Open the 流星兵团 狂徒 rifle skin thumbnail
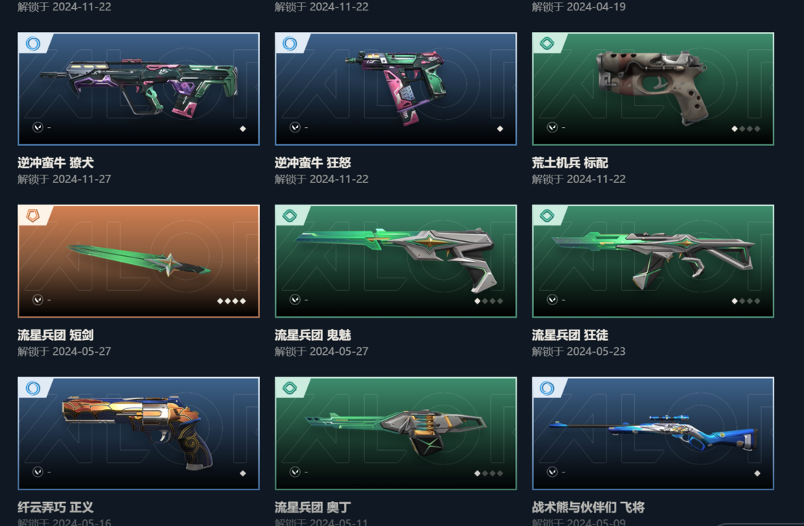Viewport: 804px width, 526px height. pos(653,261)
